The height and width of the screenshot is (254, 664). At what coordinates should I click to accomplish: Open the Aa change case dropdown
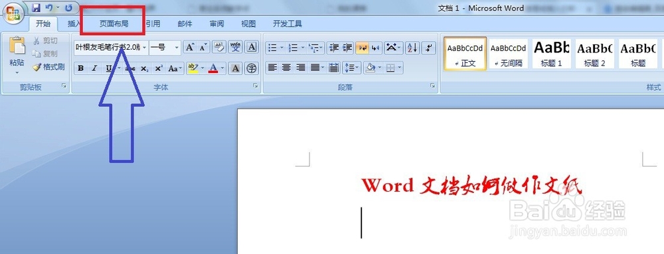tap(175, 68)
